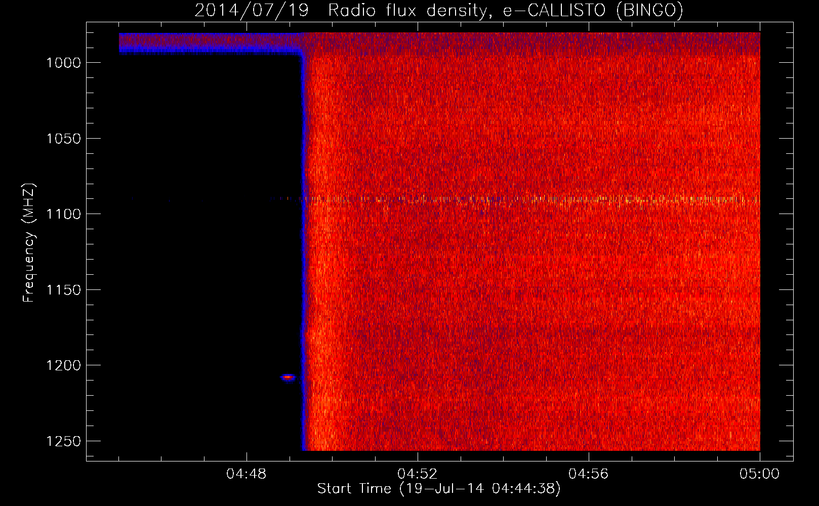Click the '04:48' time axis label
Screen dimensions: 819x506
(x=247, y=474)
